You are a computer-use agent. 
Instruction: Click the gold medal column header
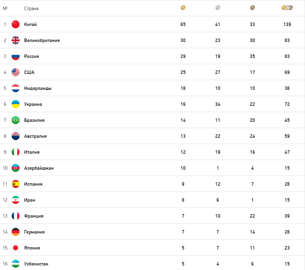tap(183, 8)
